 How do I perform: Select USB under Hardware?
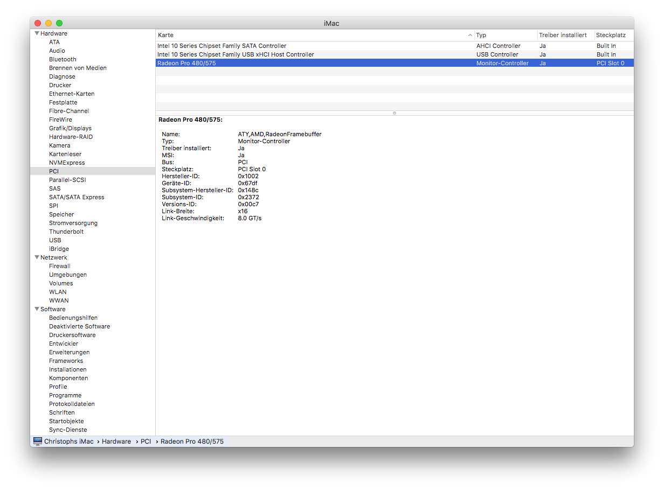pyautogui.click(x=55, y=240)
